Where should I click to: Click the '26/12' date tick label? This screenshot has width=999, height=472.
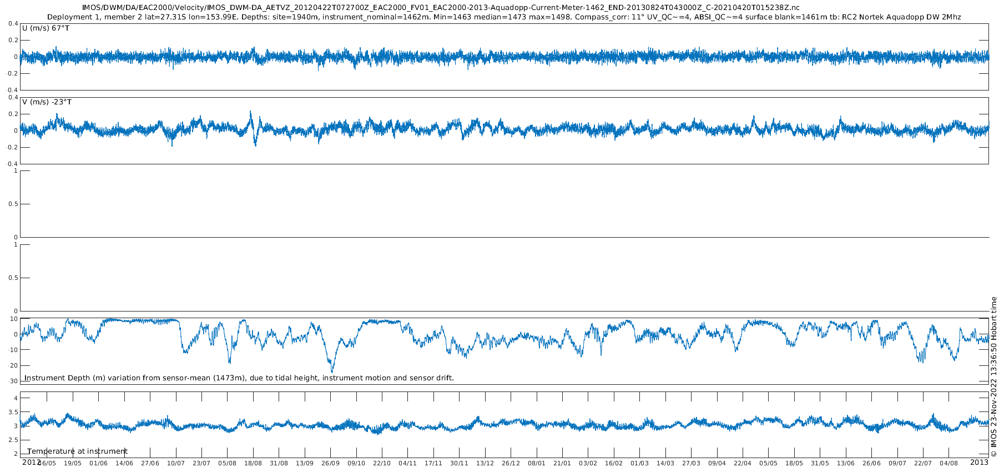click(x=511, y=463)
